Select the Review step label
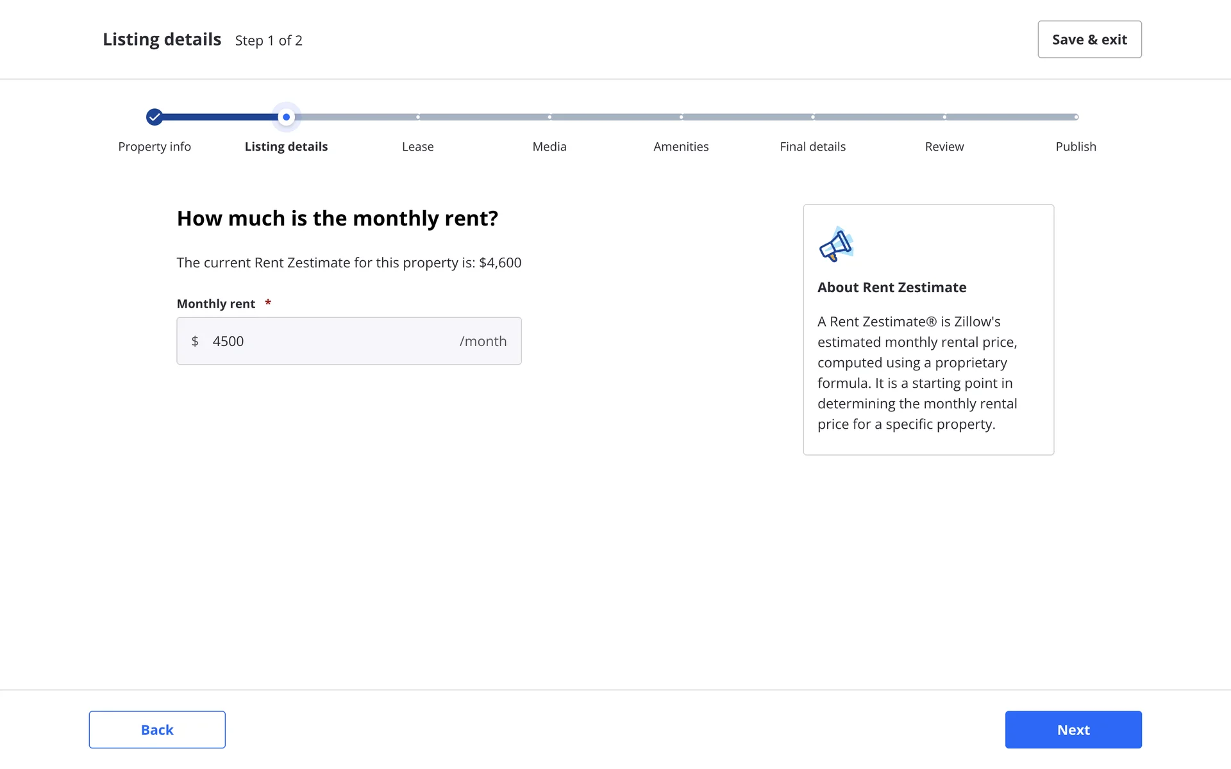Screen dimensions: 1231x769 944,147
